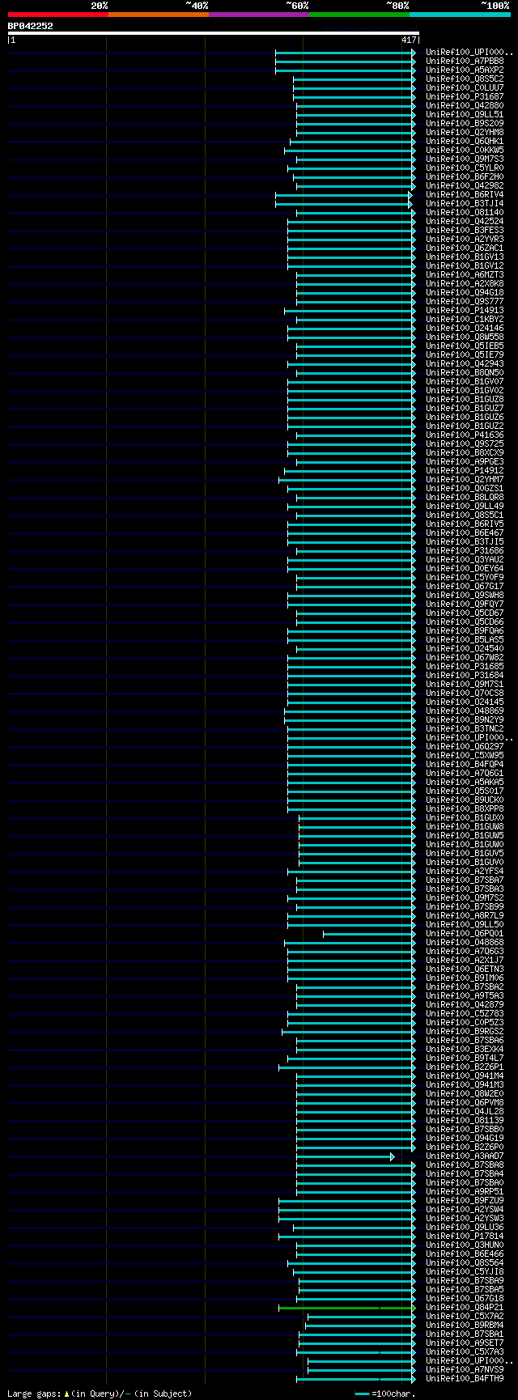Click the purple ~60% identity legend segment
Viewport: 518px width, 1400px height.
pos(259,15)
